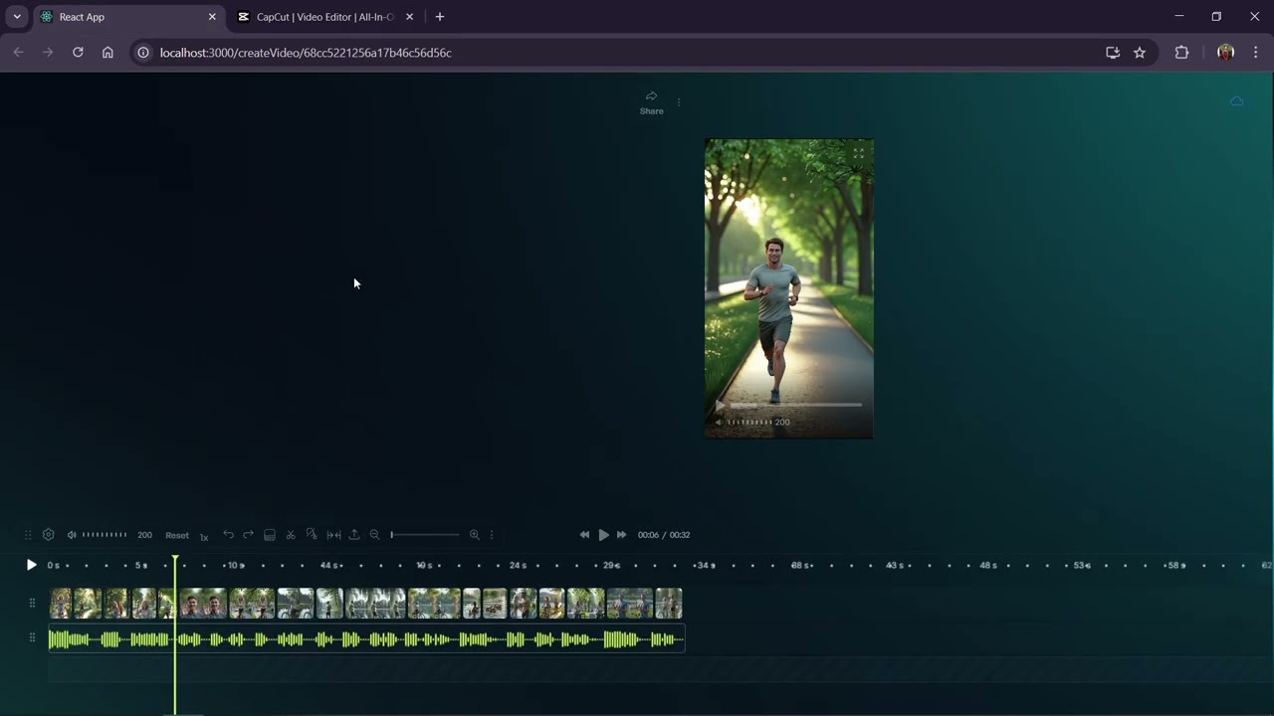The image size is (1274, 716).
Task: Select the scissors cut tool
Action: tap(291, 535)
